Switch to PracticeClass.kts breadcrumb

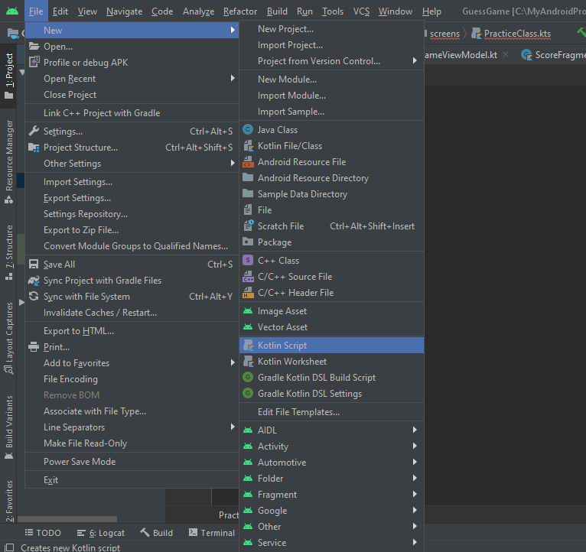(509, 34)
